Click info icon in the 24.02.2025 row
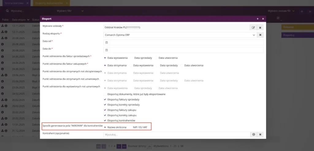Screen dimensions: 314x151 tap(2, 93)
